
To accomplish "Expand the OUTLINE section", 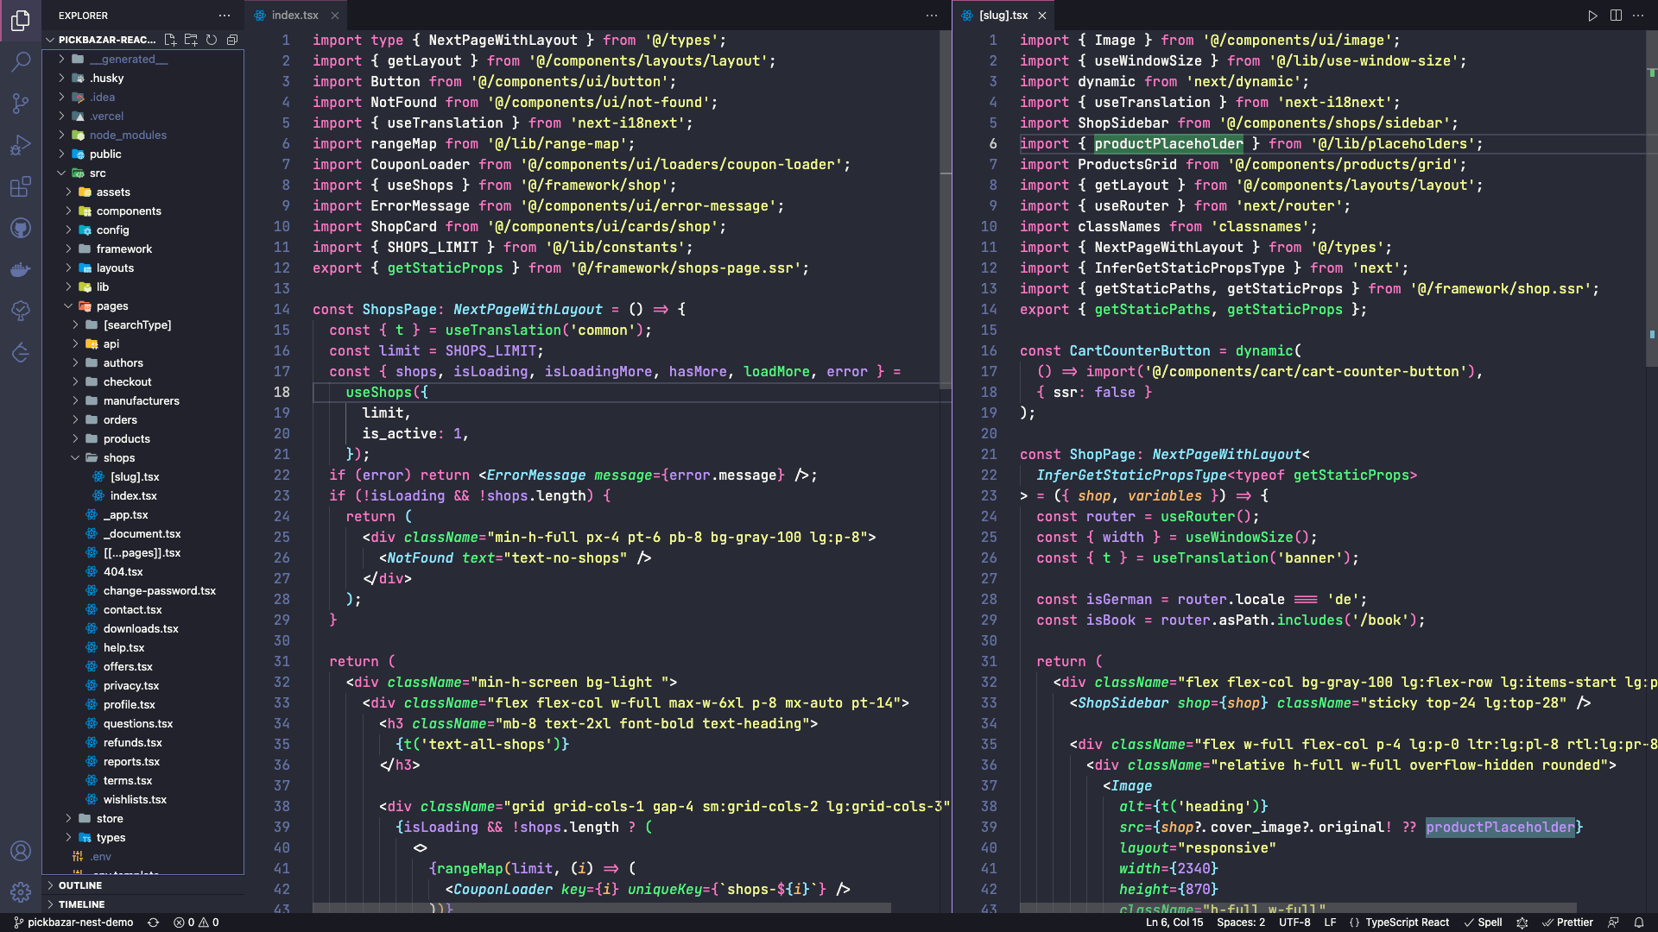I will [x=80, y=885].
